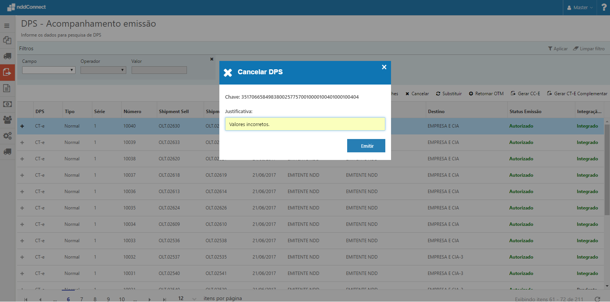The width and height of the screenshot is (610, 302).
Task: Expand the row for number 10040
Action: (x=22, y=126)
